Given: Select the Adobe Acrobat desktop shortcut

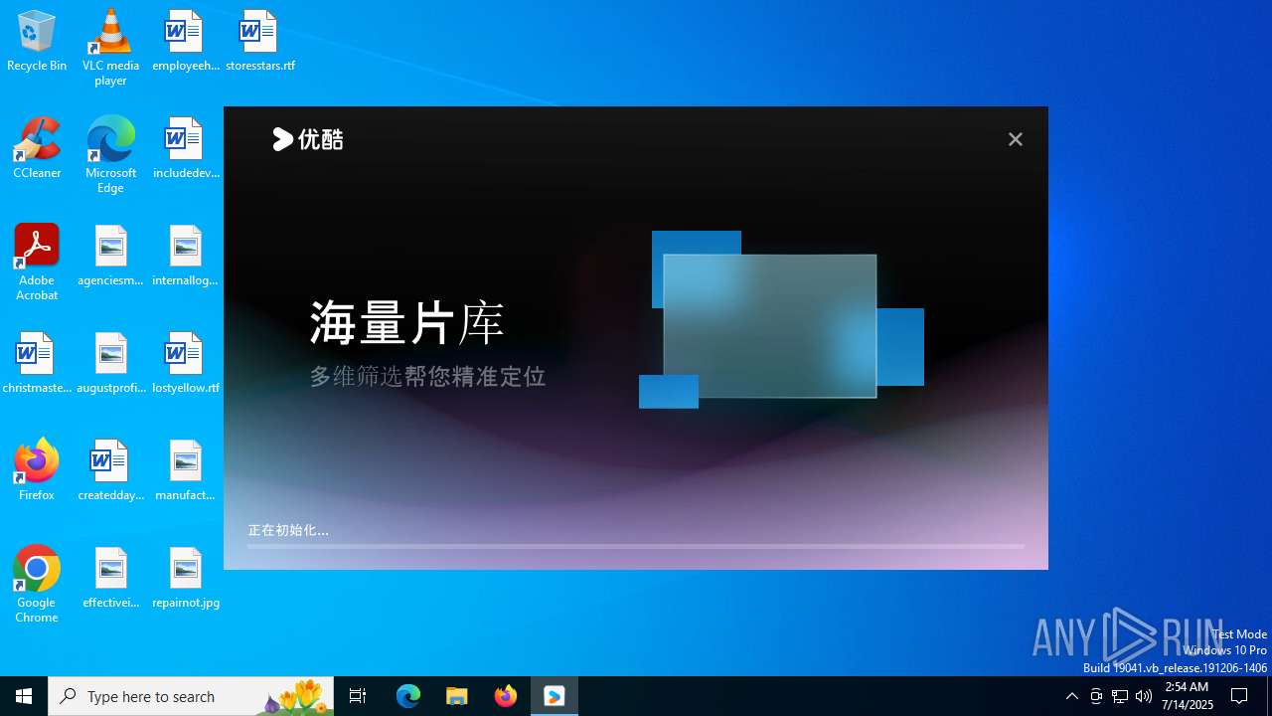Looking at the screenshot, I should click(37, 263).
